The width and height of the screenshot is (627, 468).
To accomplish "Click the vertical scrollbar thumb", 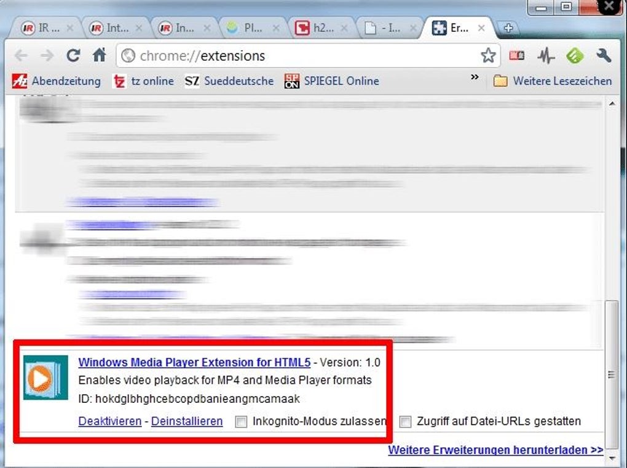I will [x=611, y=374].
